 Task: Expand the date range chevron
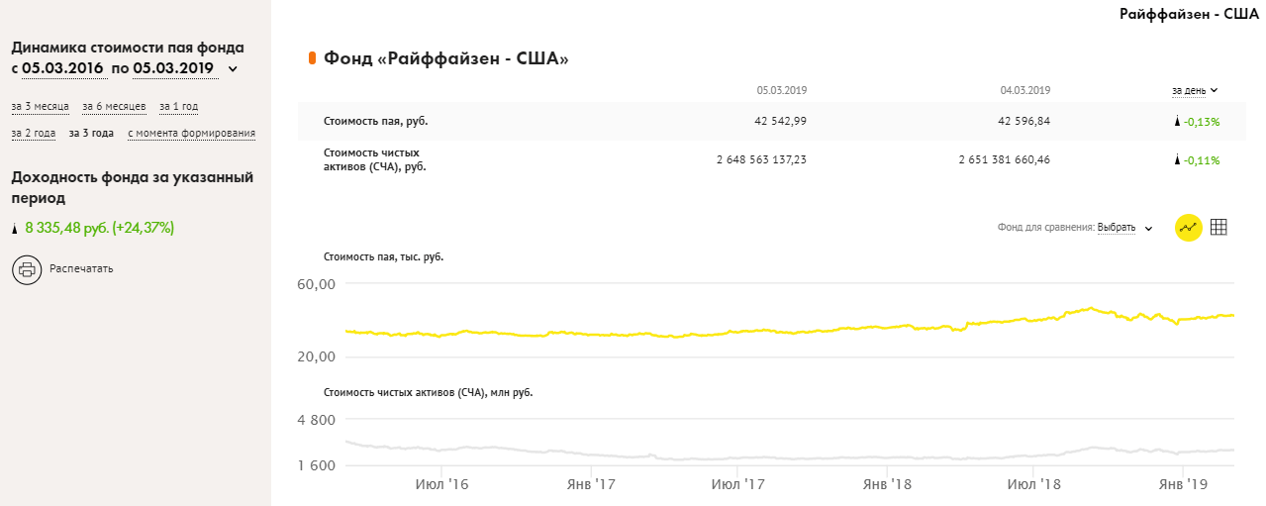click(233, 69)
